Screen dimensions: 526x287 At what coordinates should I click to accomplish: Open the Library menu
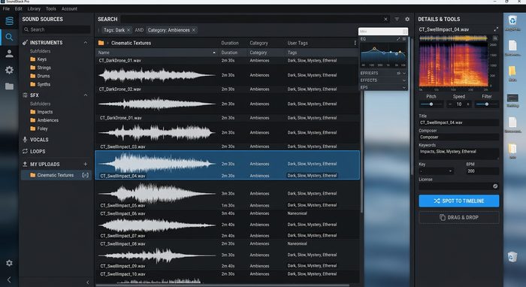(34, 9)
